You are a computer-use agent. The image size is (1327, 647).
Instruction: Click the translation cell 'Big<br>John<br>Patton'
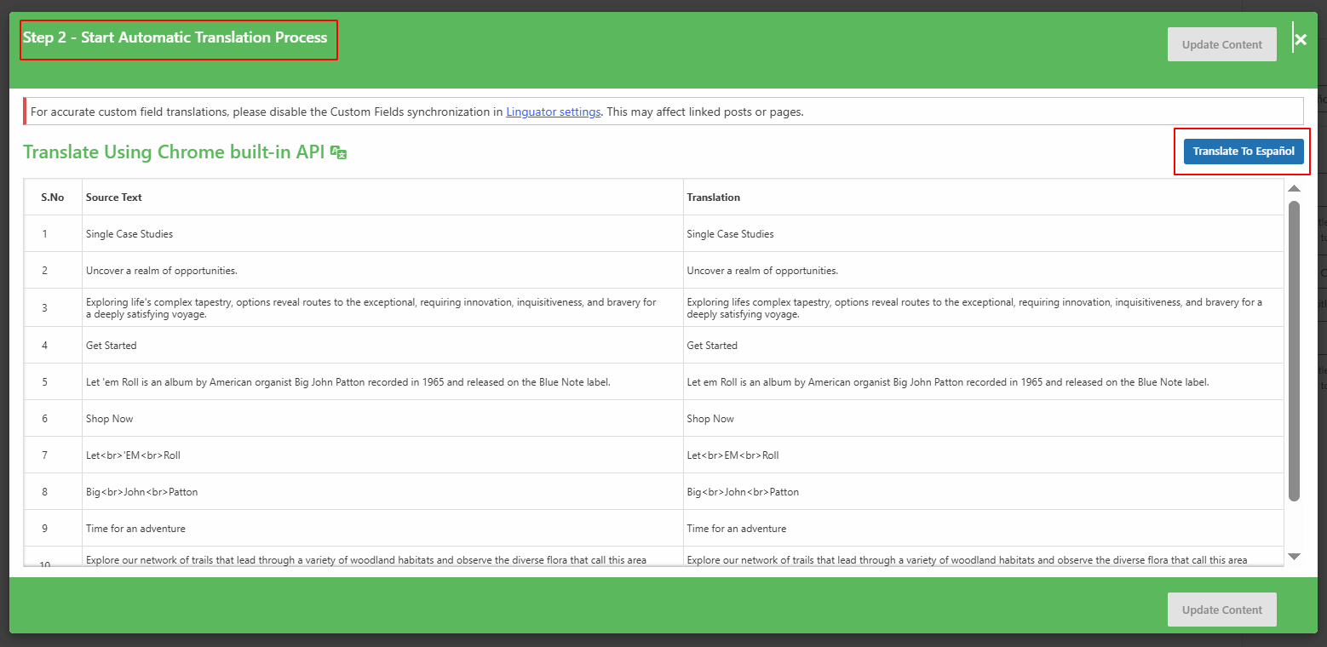(743, 491)
